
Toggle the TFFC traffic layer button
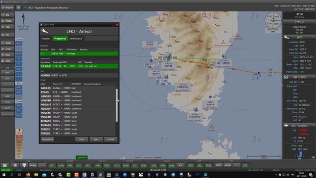(x=191, y=165)
